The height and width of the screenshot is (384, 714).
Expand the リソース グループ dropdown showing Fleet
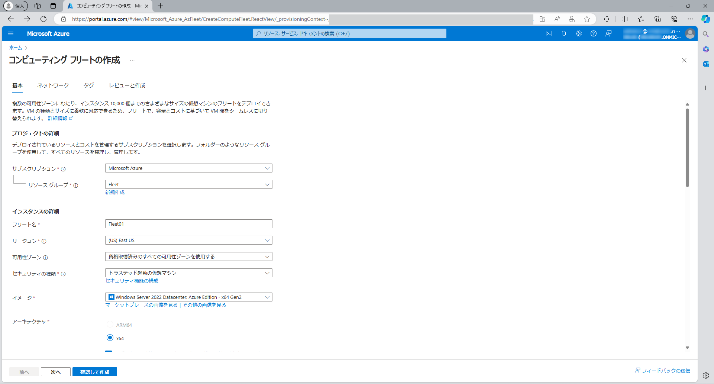coord(189,184)
